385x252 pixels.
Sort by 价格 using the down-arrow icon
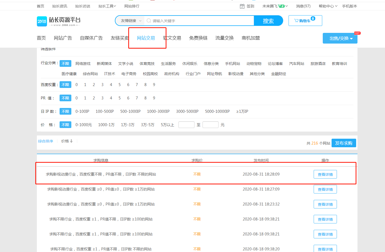pyautogui.click(x=71, y=141)
